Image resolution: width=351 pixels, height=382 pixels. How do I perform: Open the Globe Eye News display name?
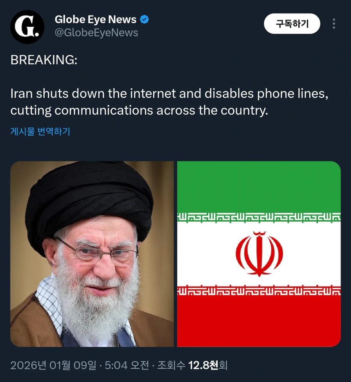pyautogui.click(x=96, y=19)
